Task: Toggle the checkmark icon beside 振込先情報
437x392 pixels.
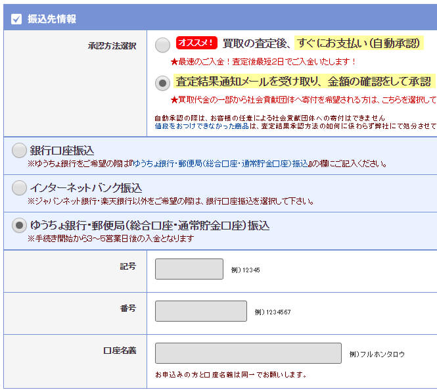Action: coord(16,19)
